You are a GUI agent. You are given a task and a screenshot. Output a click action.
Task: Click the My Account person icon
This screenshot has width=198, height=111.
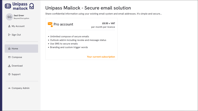coord(9,26)
